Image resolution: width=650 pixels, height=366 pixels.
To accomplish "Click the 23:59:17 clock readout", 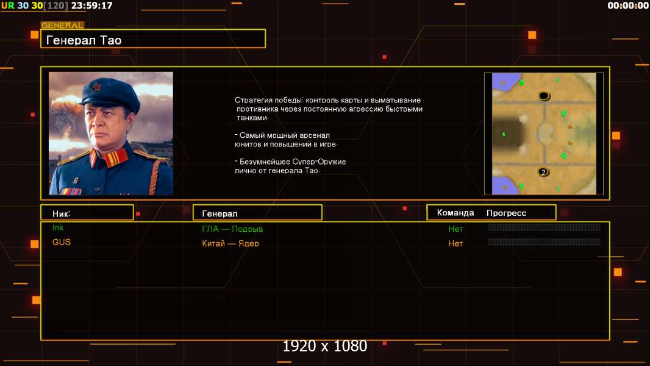I will (x=91, y=5).
